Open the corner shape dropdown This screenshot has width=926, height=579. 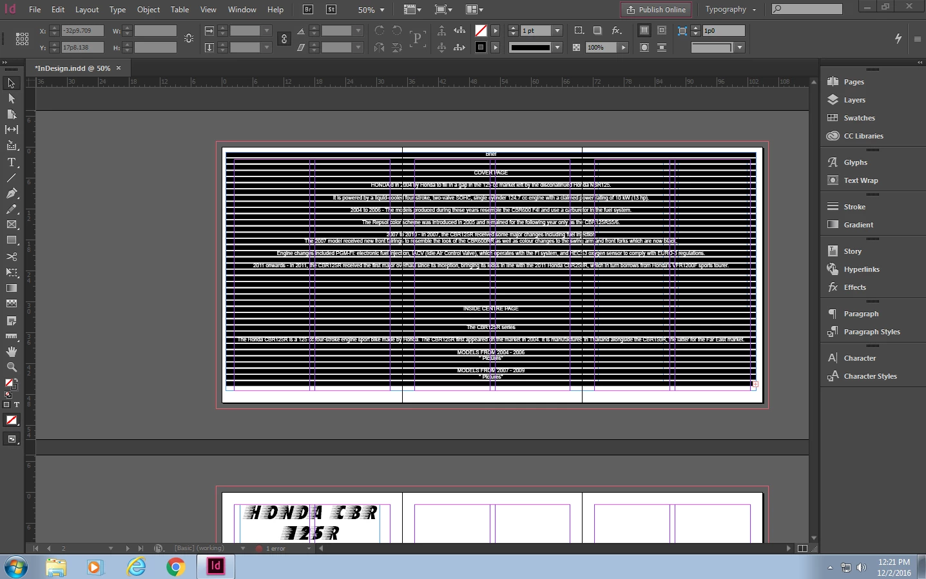point(740,48)
